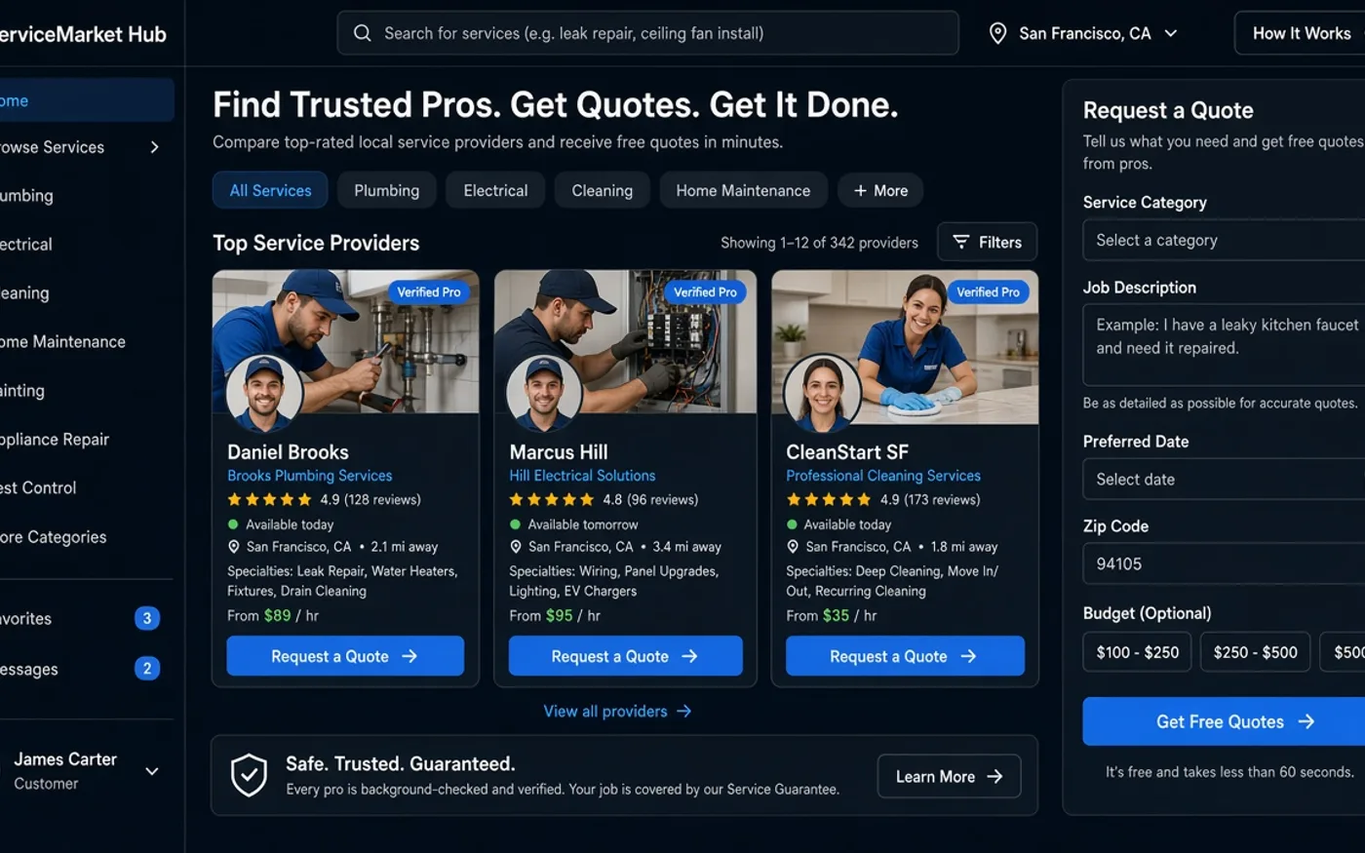
Task: Click Verified Pro badge on CleanStart SF card
Action: pos(988,291)
